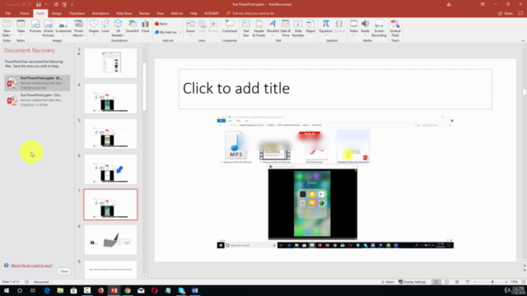Insert an Object
Image resolution: width=527 pixels, height=296 pixels.
pyautogui.click(x=310, y=27)
